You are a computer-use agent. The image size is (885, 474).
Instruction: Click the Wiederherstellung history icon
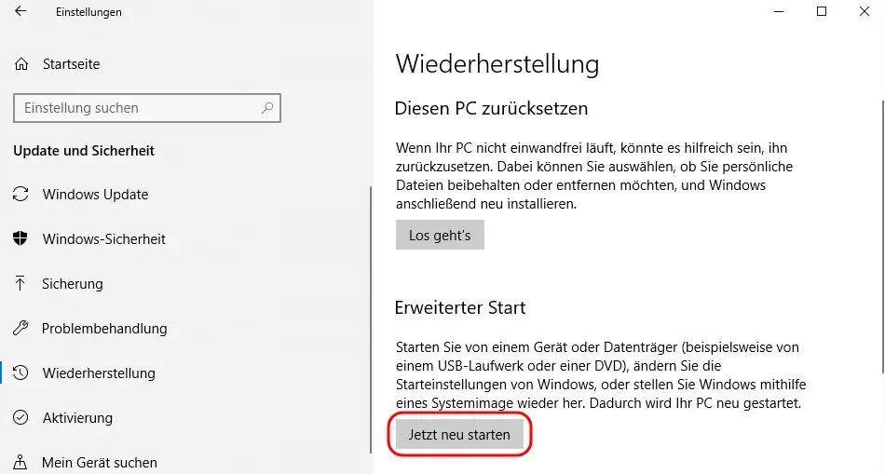(20, 373)
